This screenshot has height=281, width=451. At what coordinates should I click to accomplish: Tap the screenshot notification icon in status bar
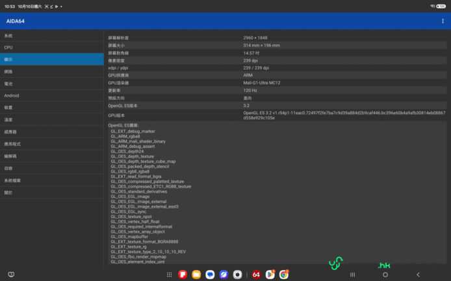tap(46, 6)
